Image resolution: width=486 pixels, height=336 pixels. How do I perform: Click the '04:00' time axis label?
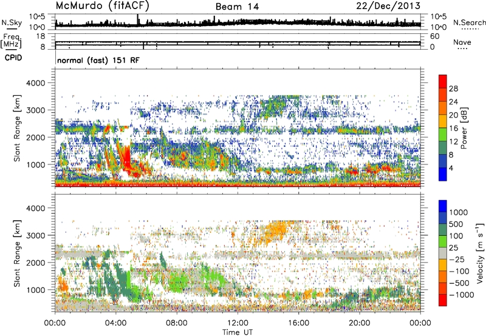coord(116,323)
